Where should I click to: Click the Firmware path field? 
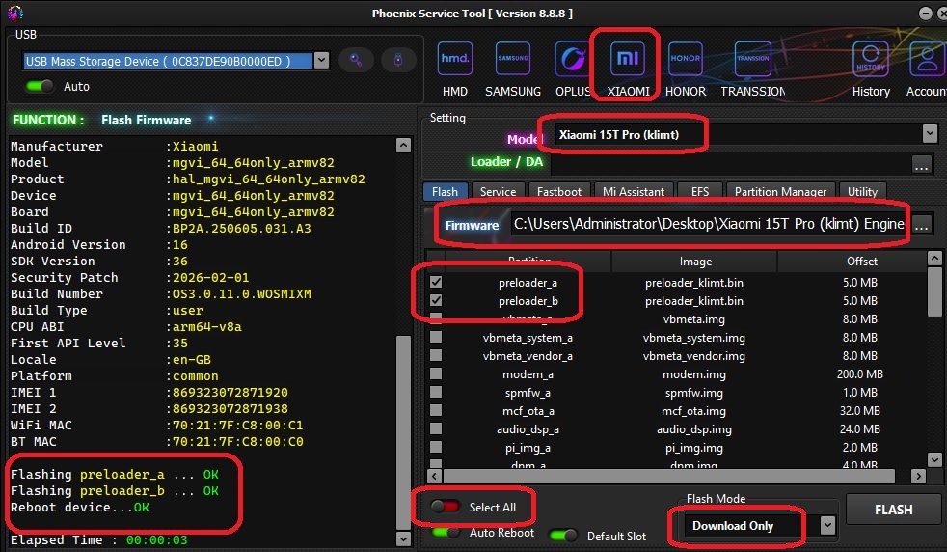coord(709,224)
